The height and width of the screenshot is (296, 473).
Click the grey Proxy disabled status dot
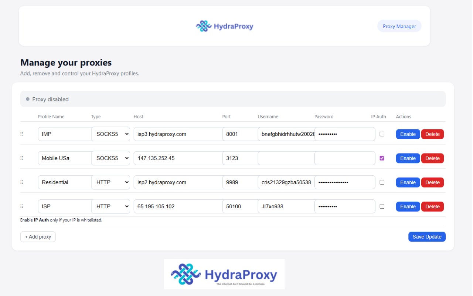[x=28, y=99]
